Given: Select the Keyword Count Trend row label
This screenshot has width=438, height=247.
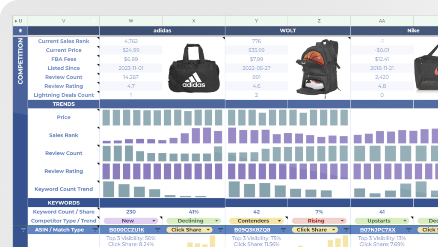Looking at the screenshot, I should (64, 189).
